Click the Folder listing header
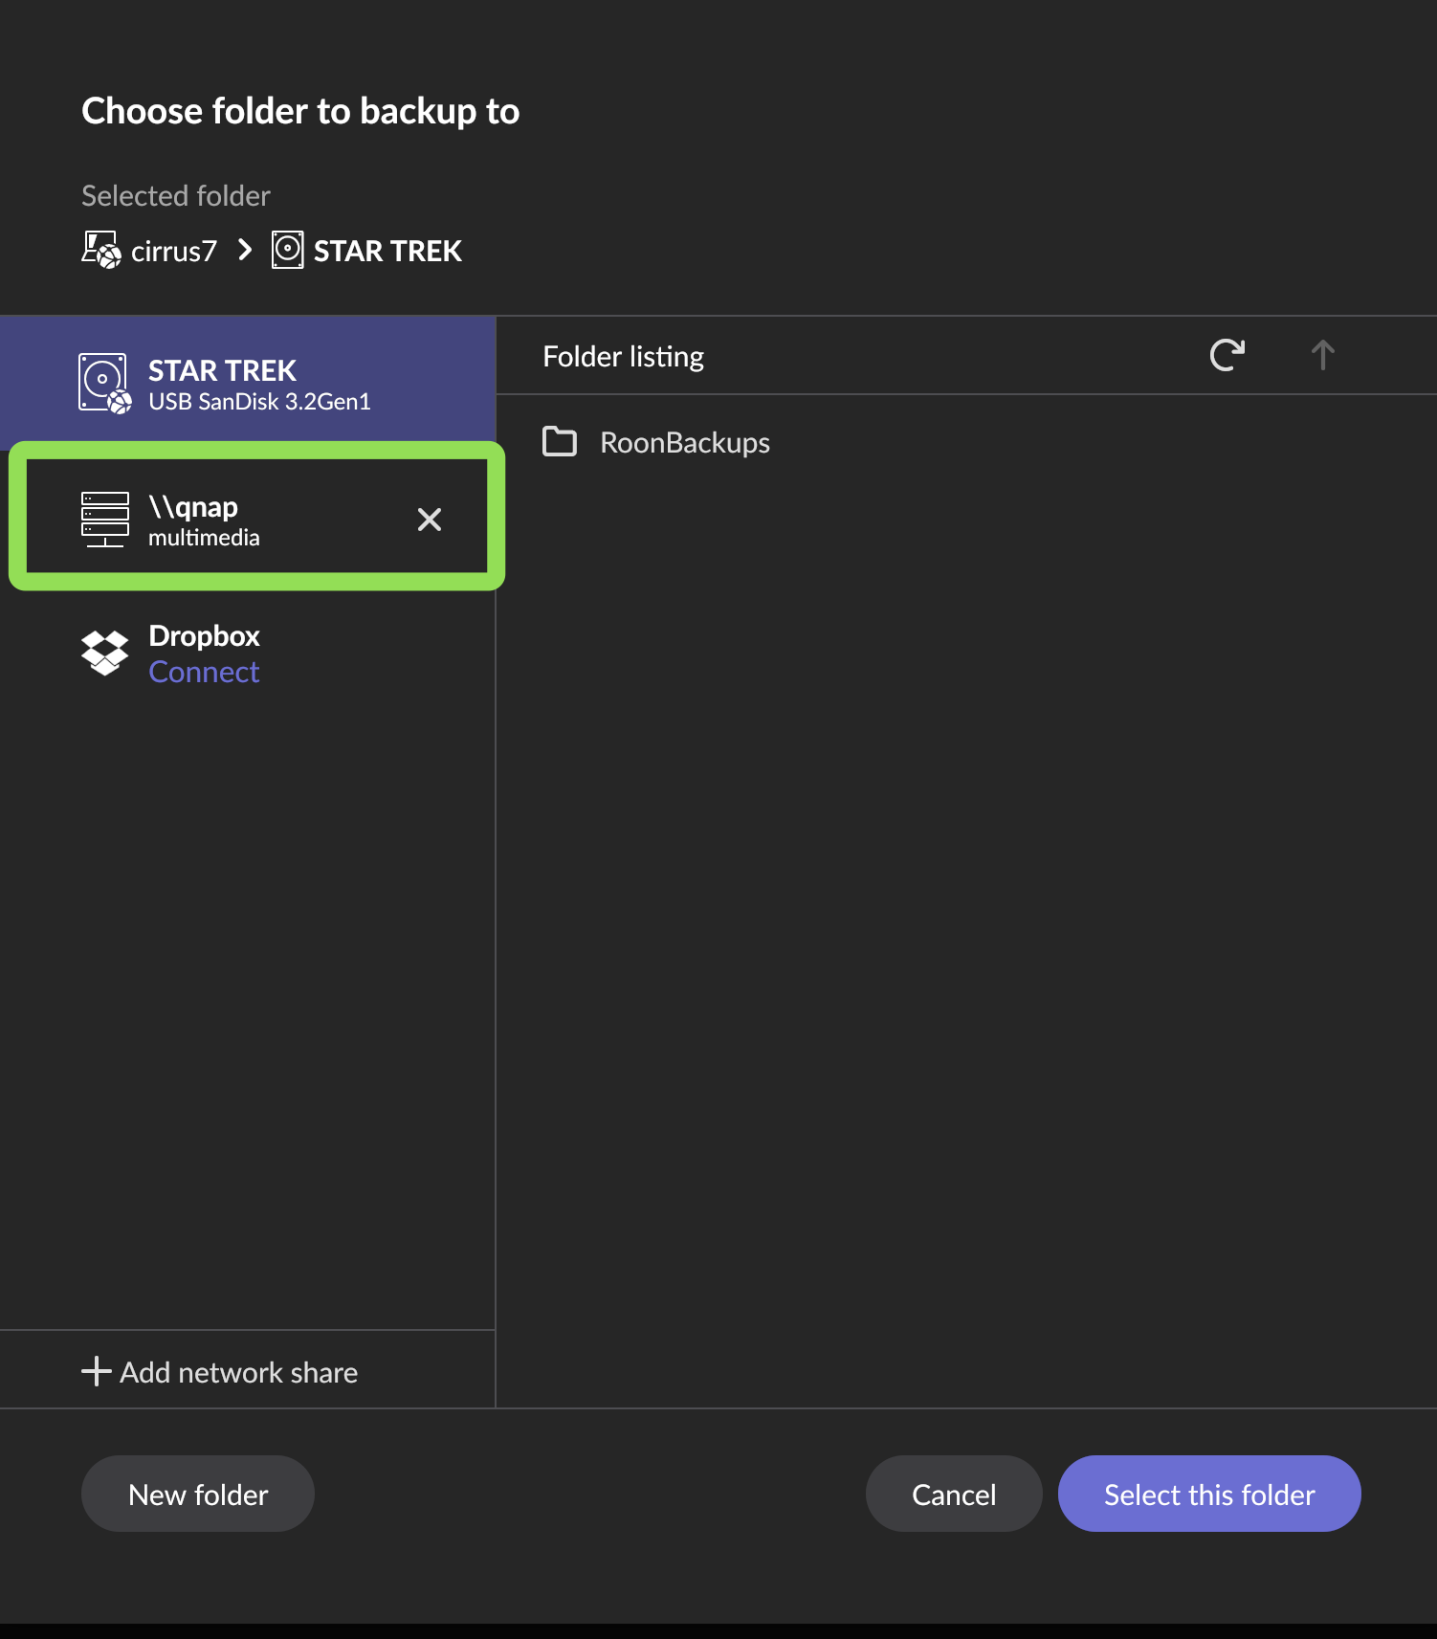This screenshot has width=1437, height=1639. click(x=624, y=357)
